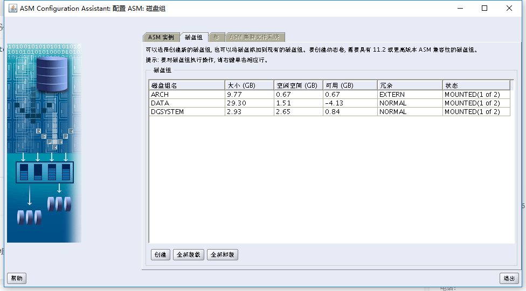Click the EXTERN redundancy cell
This screenshot has width=526, height=291.
(410, 95)
